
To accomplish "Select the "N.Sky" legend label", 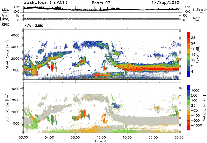I will (5, 10).
